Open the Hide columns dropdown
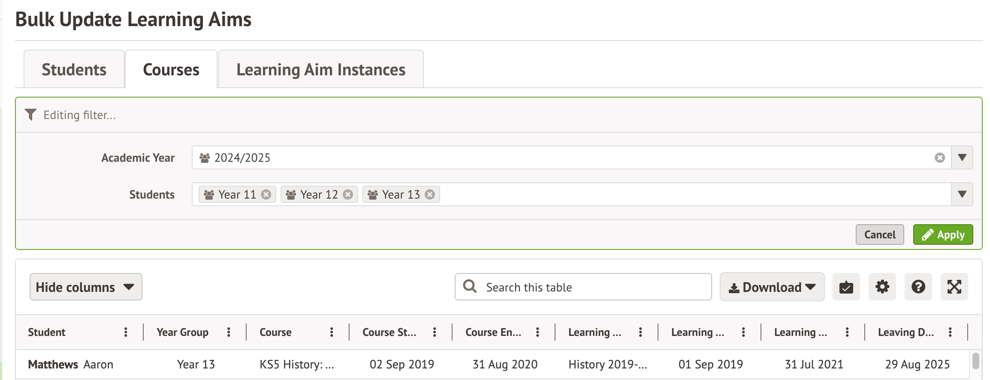Viewport: 990px width, 380px height. pos(86,287)
